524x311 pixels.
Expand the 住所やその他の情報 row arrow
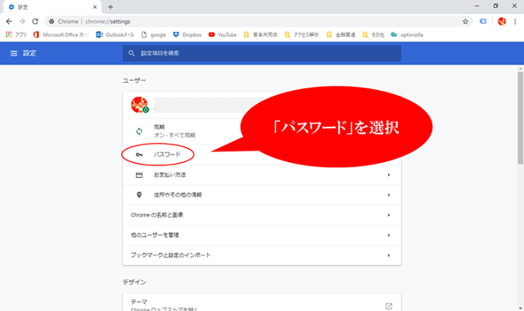pyautogui.click(x=389, y=195)
